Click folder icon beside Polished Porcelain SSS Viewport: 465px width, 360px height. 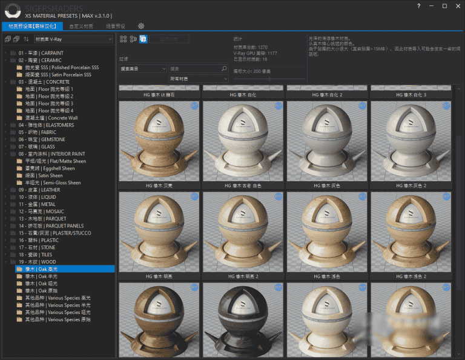[x=19, y=67]
